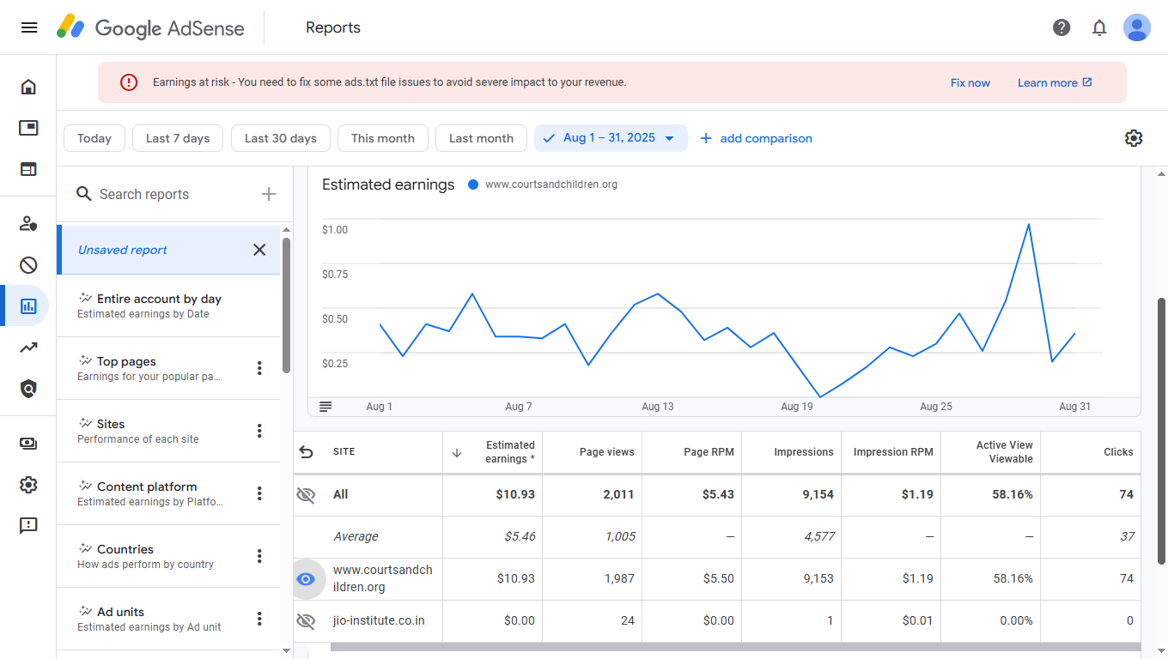Show jio-institute.co.in on the chart

pos(306,620)
